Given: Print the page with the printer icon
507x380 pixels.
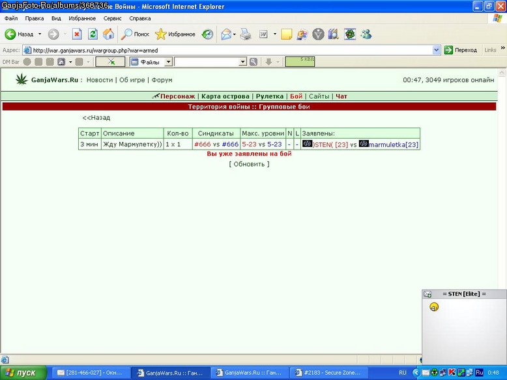Looking at the screenshot, I should [x=246, y=34].
